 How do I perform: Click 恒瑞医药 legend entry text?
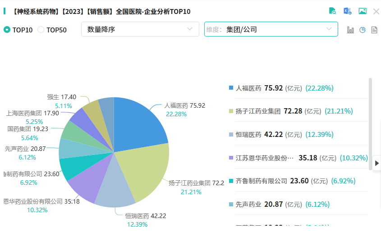pos(248,135)
